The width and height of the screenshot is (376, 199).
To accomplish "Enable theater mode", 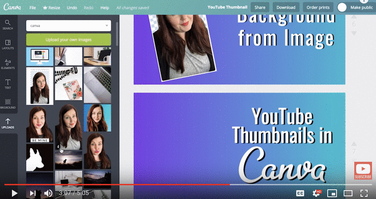I will point(348,193).
